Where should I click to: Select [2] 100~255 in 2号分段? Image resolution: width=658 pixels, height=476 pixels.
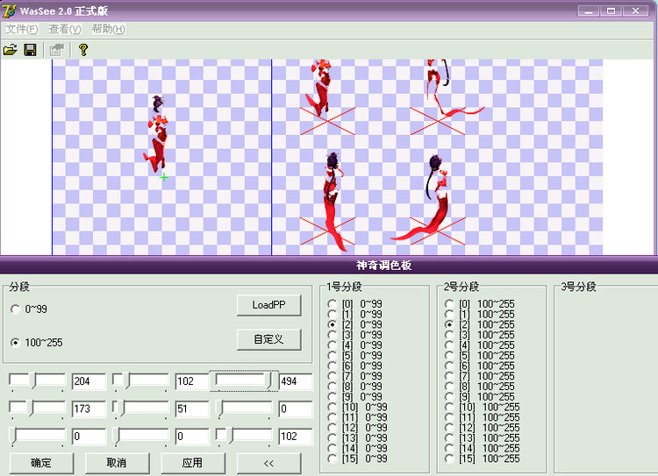(480, 324)
